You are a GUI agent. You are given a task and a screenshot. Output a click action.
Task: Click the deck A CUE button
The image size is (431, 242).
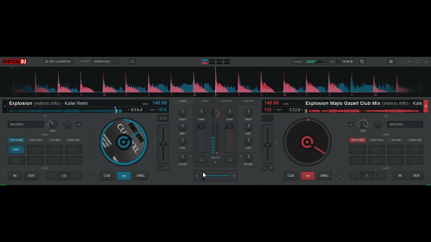tap(107, 176)
